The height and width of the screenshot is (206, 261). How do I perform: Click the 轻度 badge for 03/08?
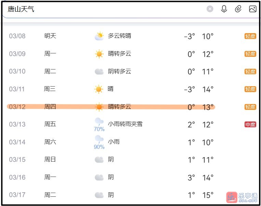pyautogui.click(x=250, y=36)
